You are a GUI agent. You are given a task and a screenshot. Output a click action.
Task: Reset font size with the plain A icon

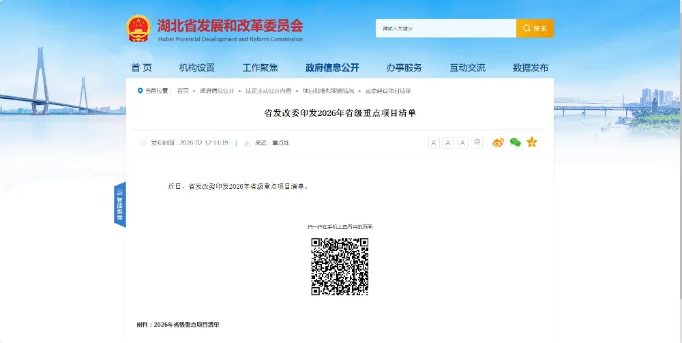463,143
